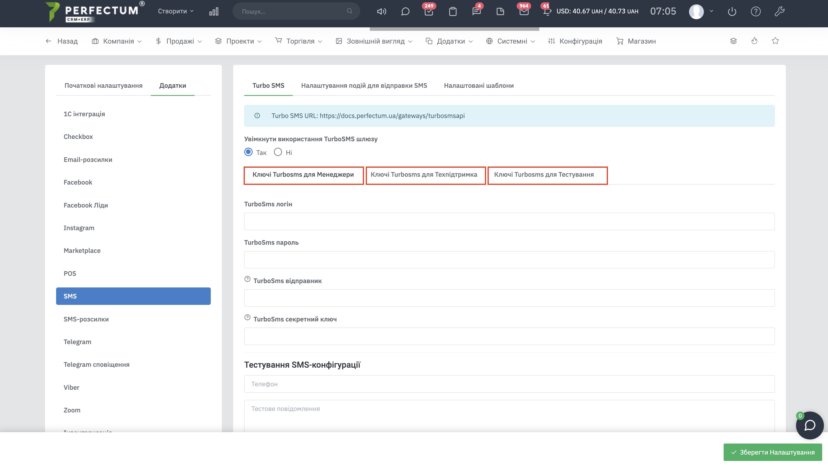Image resolution: width=828 pixels, height=472 pixels.
Task: Open the documents file icon
Action: pyautogui.click(x=500, y=11)
